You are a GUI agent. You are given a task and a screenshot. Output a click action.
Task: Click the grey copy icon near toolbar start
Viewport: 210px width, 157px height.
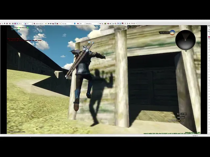coord(3,24)
